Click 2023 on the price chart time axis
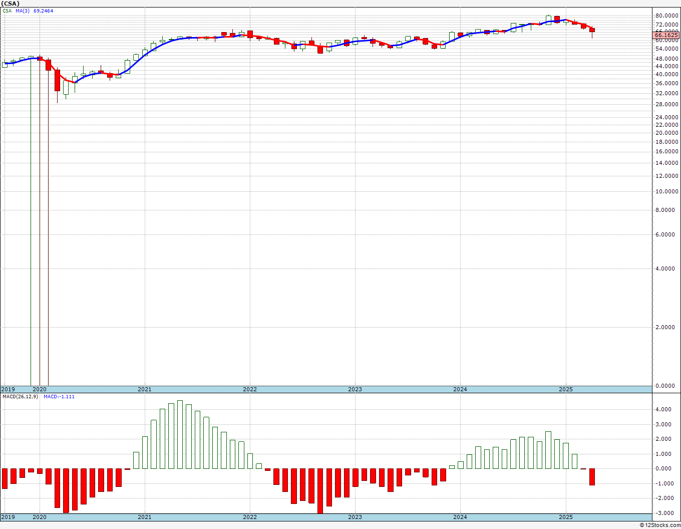This screenshot has height=529, width=681. pos(355,389)
